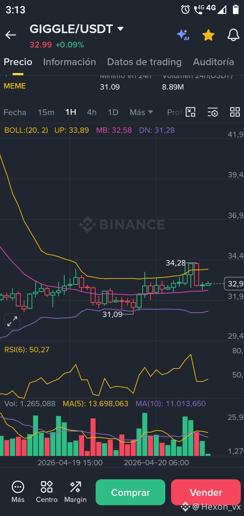Expand the GIGGLE/USDT pair dropdown
This screenshot has width=244, height=516.
[121, 29]
